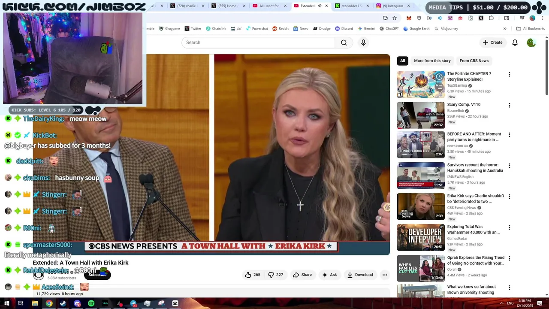The height and width of the screenshot is (309, 549).
Task: Select From CBS News chip
Action: [x=474, y=61]
